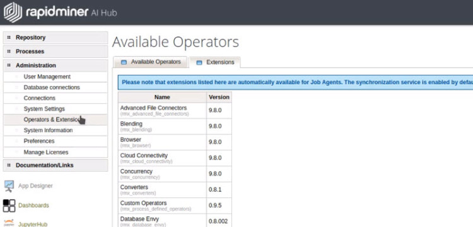The height and width of the screenshot is (227, 473).
Task: Expand the Repository panel header
Action: tap(55, 38)
